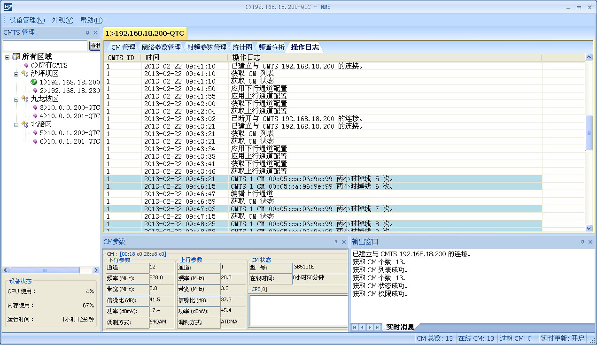
Task: Focus the CMTS search input field
Action: [45, 46]
